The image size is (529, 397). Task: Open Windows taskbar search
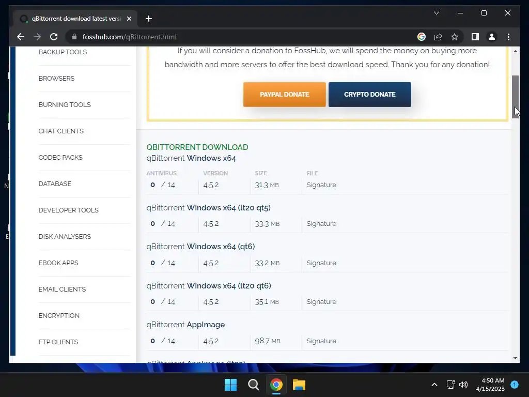coord(253,385)
